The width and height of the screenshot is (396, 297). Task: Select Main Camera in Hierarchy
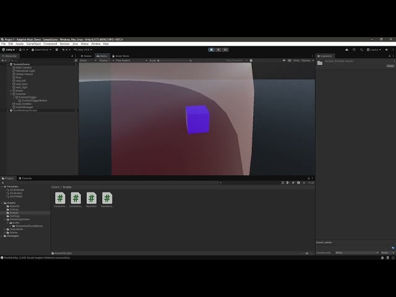[24, 67]
